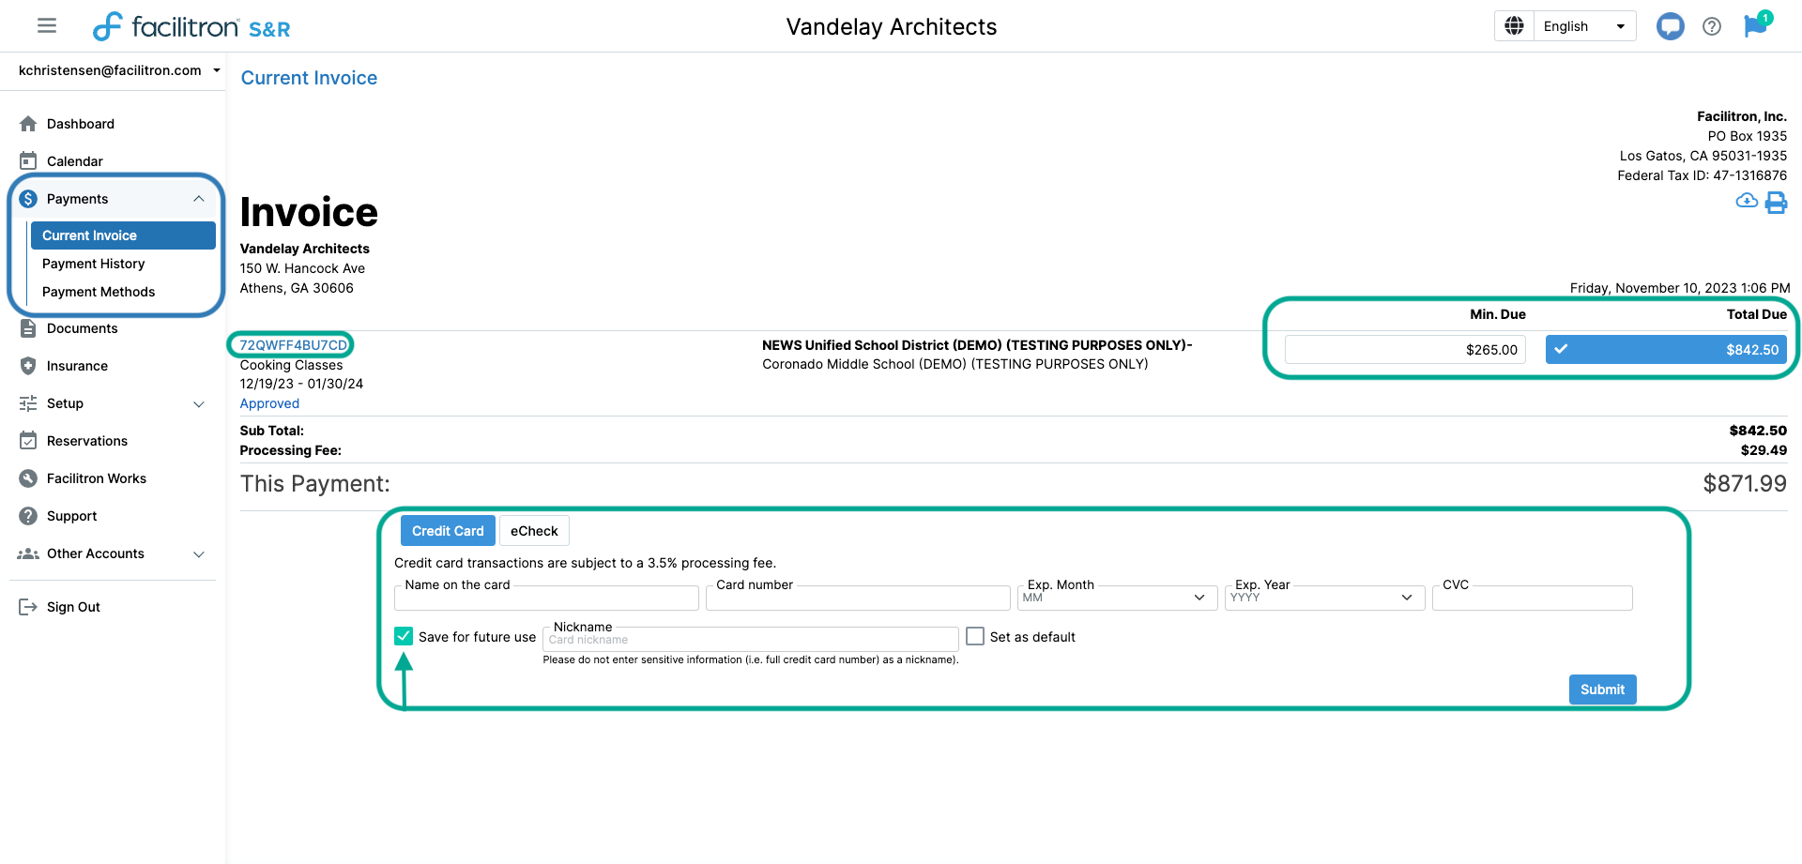Image resolution: width=1802 pixels, height=864 pixels.
Task: Open the Documents menu item
Action: tap(83, 328)
